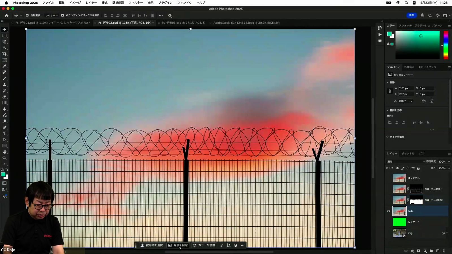Open the Home screen icon
Image resolution: width=452 pixels, height=254 pixels.
click(x=6, y=16)
